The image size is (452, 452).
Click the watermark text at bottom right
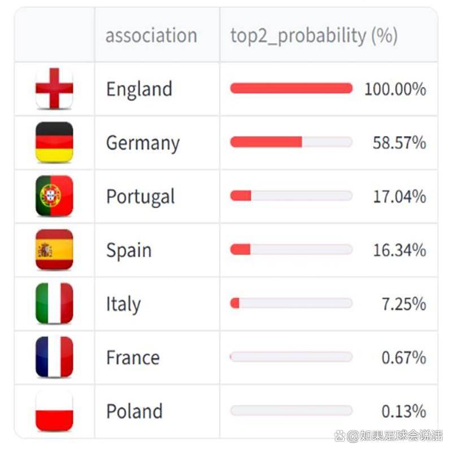point(389,436)
